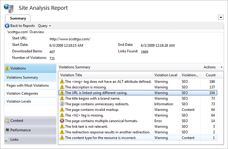This screenshot has height=149, width=228.
Task: Click the Back to Reports arrow icon
Action: (x=7, y=26)
